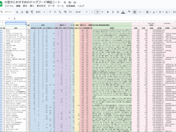Viewport: 176px width, 132px height.
Task: Decrease decimal places
Action: [x=60, y=12]
